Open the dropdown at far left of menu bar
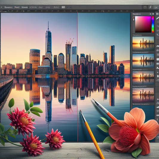This screenshot has width=159, height=159. (x=1, y=7)
